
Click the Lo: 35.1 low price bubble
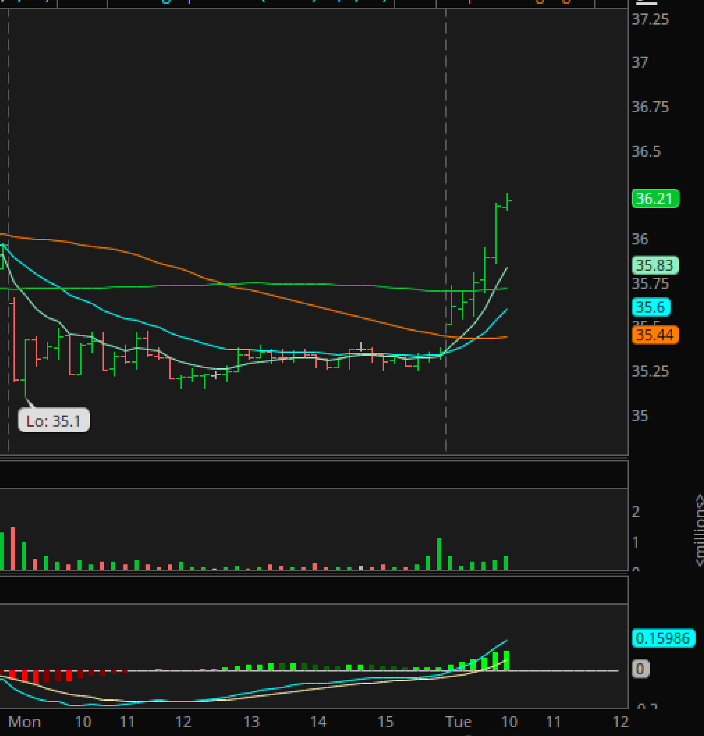click(54, 421)
